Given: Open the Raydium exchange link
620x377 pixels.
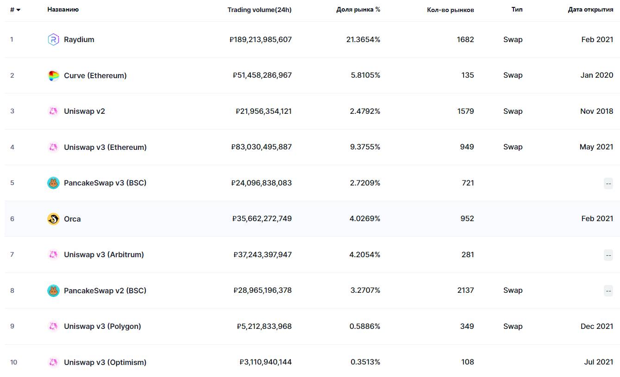Looking at the screenshot, I should coord(79,40).
